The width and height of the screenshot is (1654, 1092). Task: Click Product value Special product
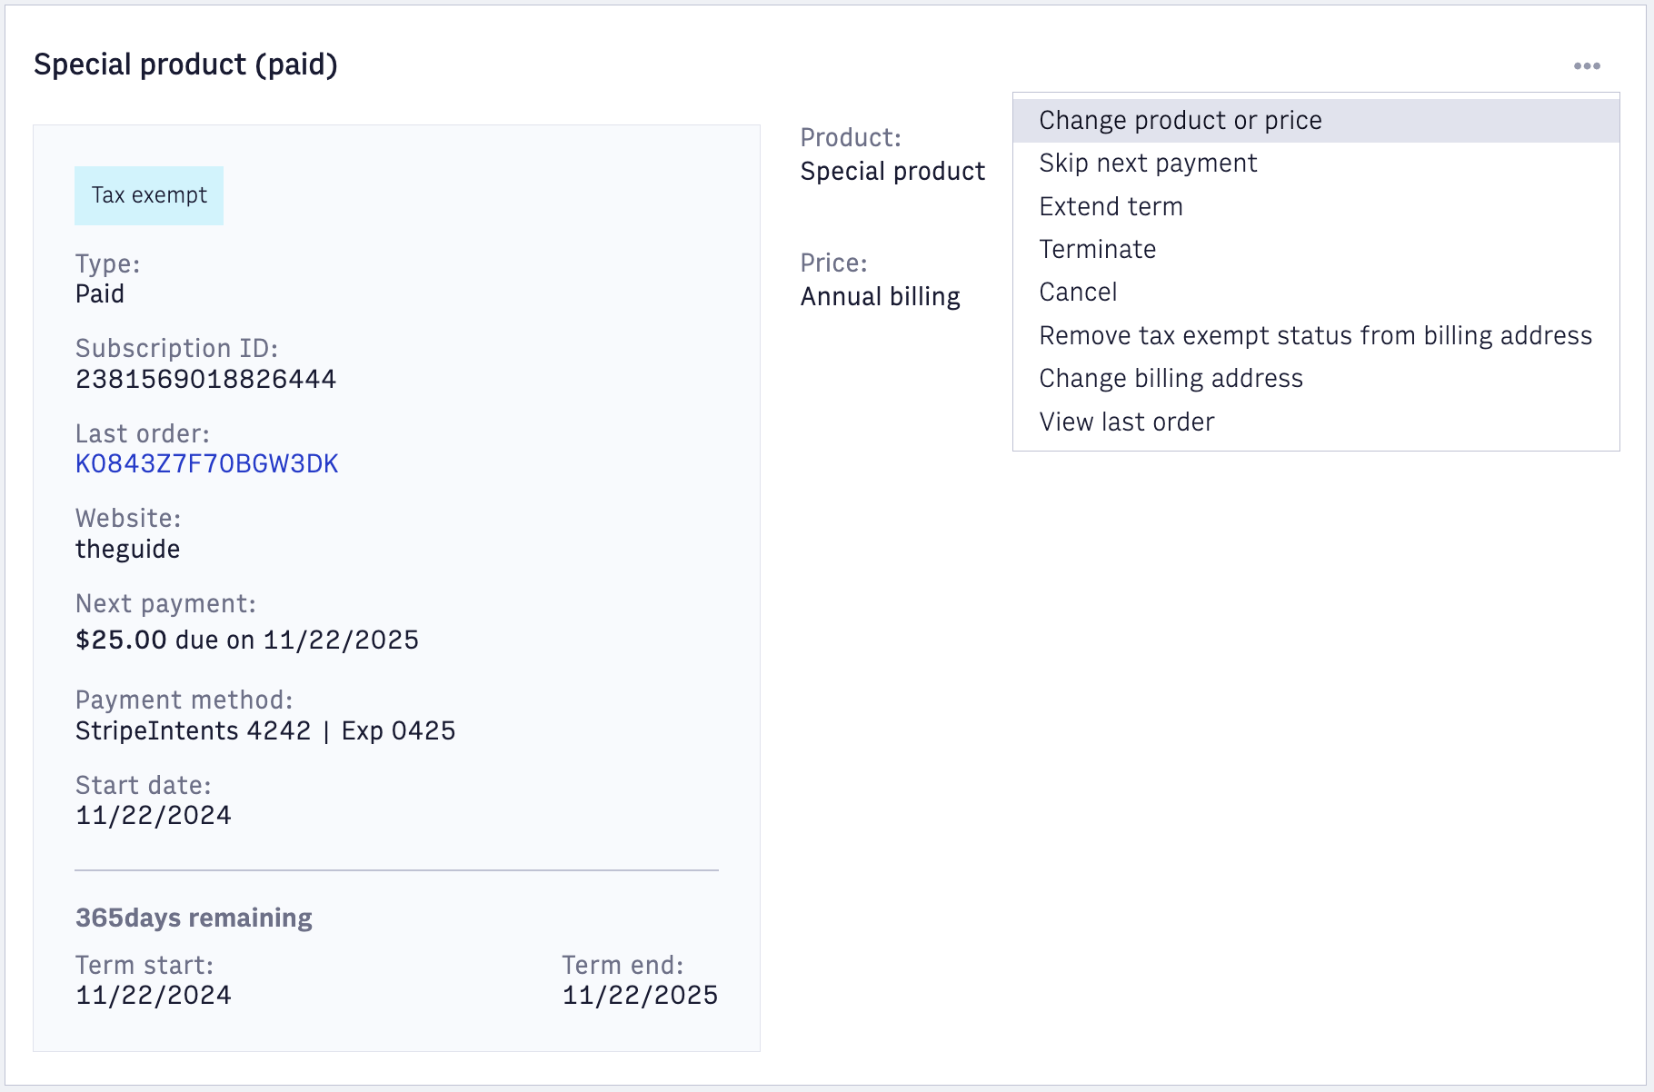(892, 172)
